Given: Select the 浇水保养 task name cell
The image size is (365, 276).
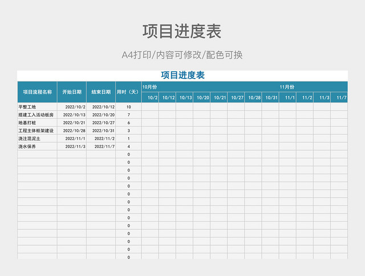Looking at the screenshot, I should [37, 146].
